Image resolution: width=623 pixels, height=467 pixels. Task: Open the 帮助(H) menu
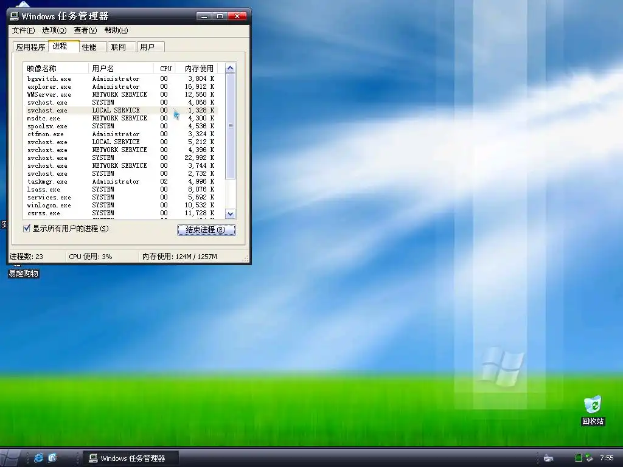point(116,30)
